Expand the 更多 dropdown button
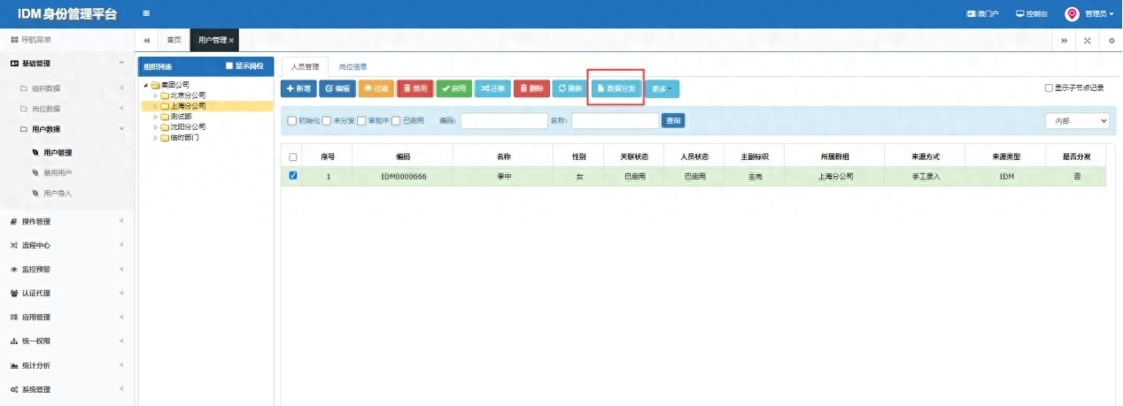1123x406 pixels. [x=662, y=88]
